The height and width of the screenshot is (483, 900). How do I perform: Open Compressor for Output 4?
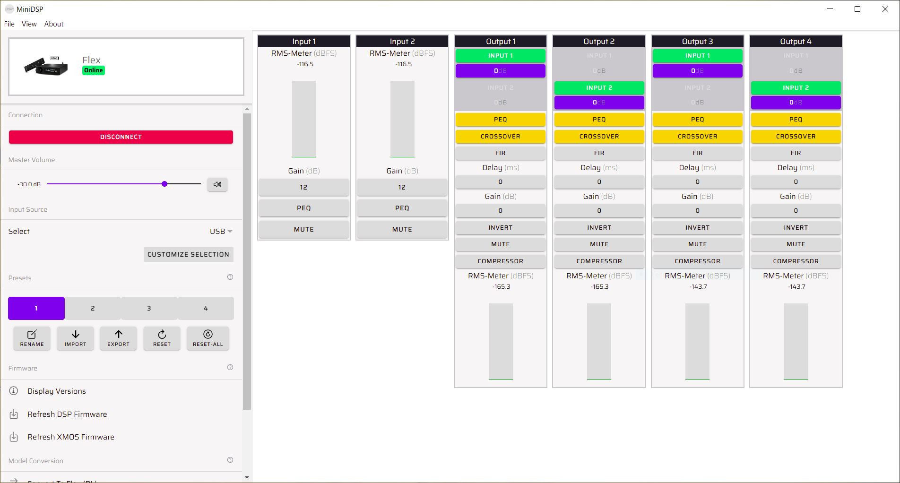tap(796, 261)
